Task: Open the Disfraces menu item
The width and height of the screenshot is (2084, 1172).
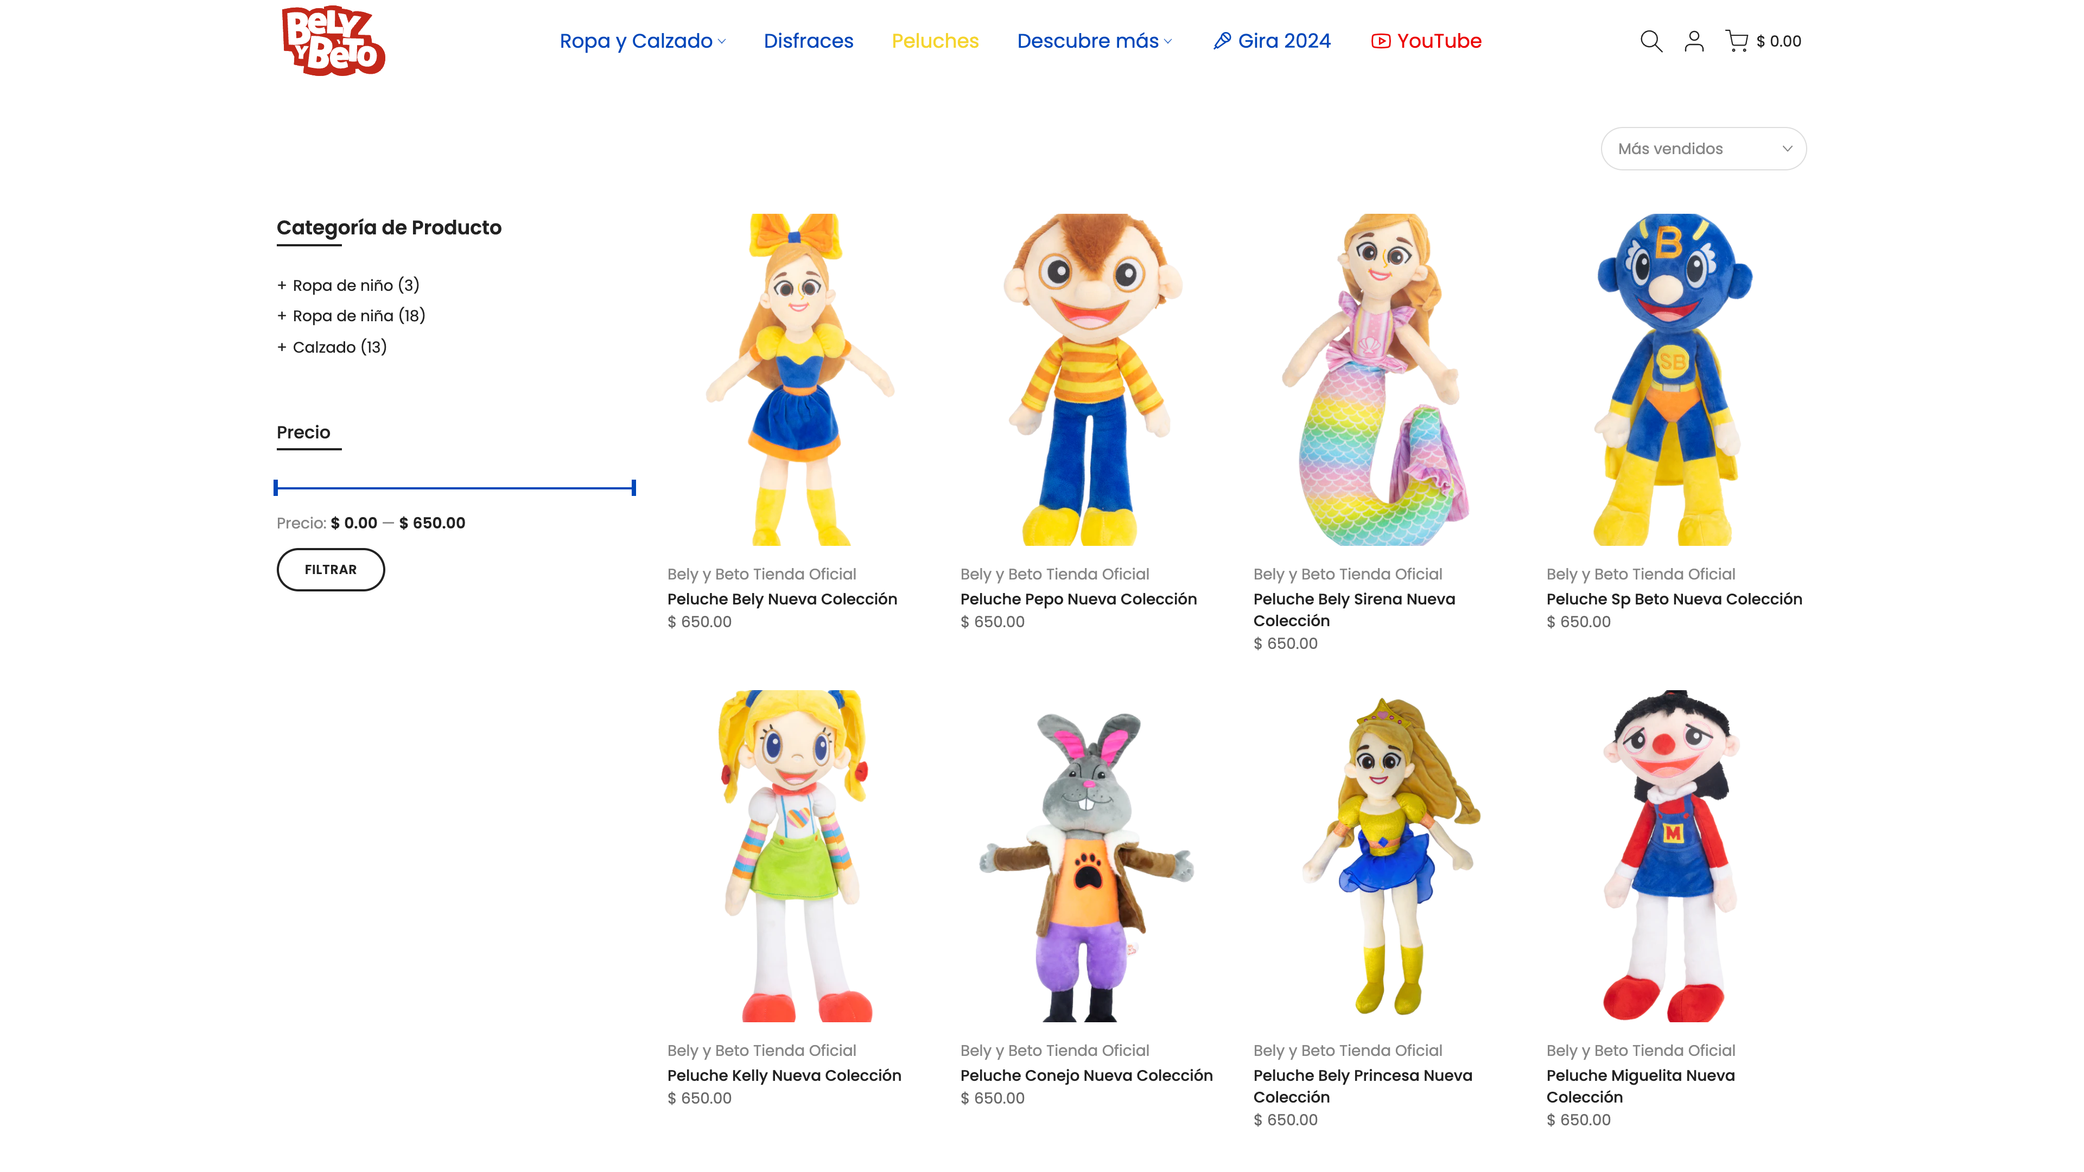Action: (808, 41)
